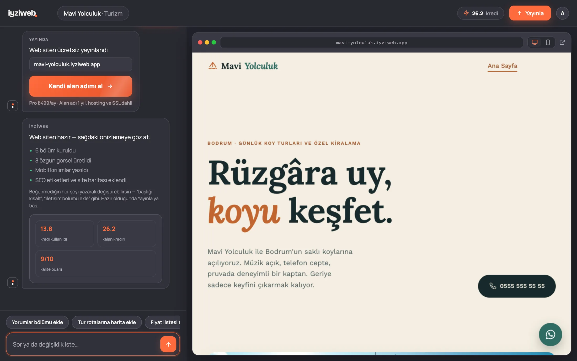Viewport: 577px width, 361px height.
Task: Select the 13.8 kredi kullanıldı stat
Action: click(65, 233)
